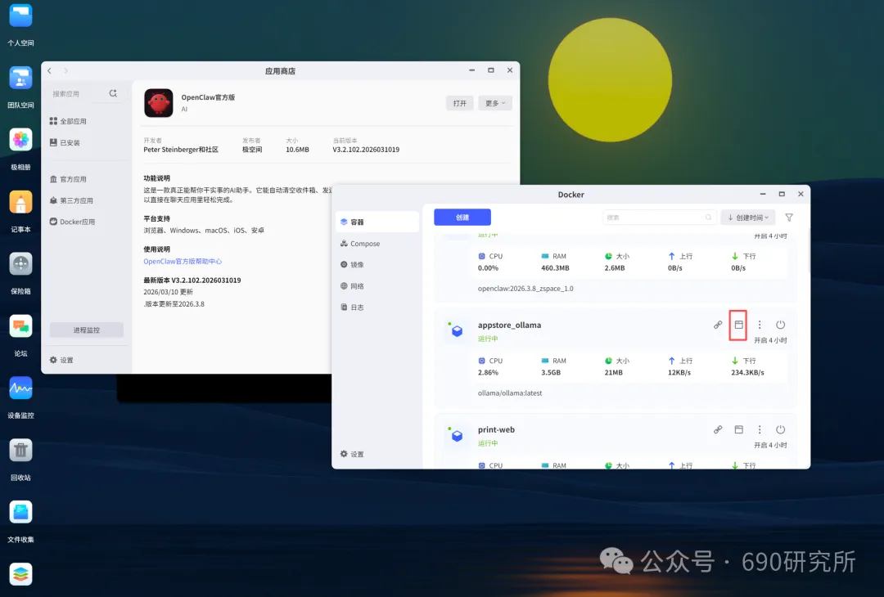Viewport: 884px width, 597px height.
Task: Click the appstore_ollama container name
Action: coord(509,325)
